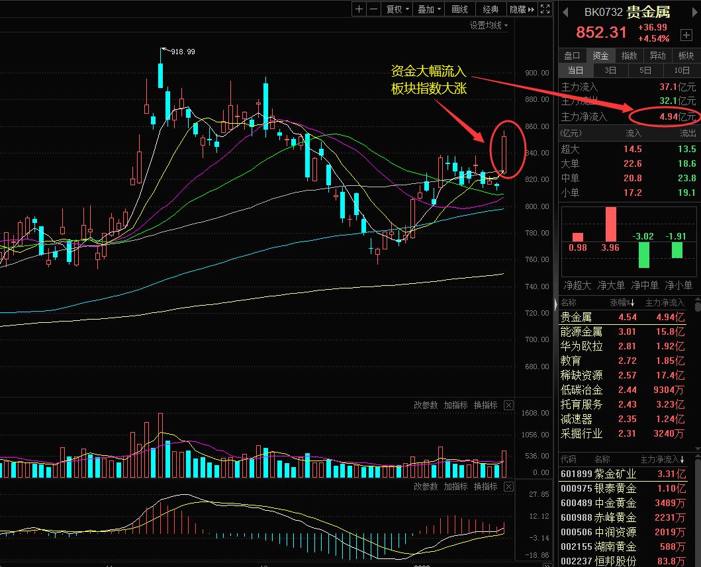The width and height of the screenshot is (701, 567).
Task: Open stock 002237 恒邦股份
Action: click(x=623, y=561)
